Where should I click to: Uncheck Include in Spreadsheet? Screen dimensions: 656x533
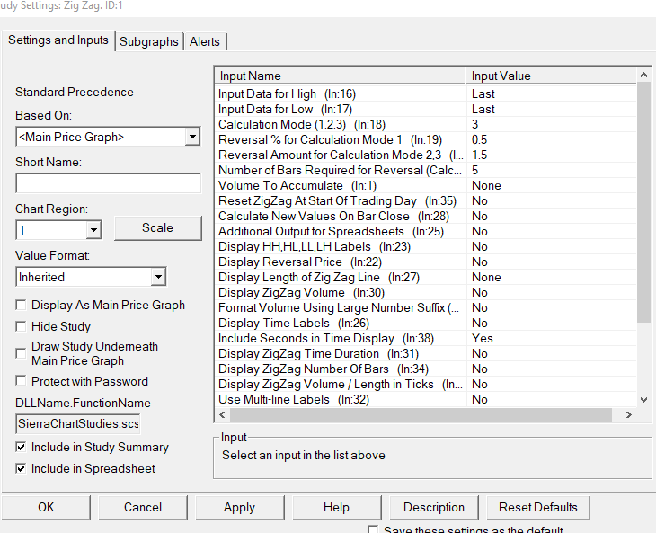click(21, 468)
